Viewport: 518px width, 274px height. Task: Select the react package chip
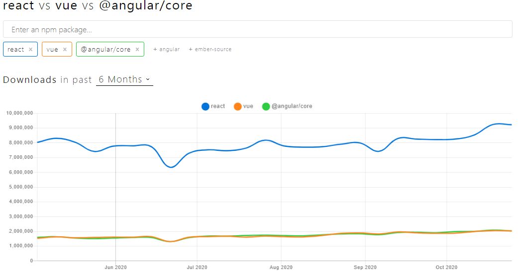pos(20,49)
